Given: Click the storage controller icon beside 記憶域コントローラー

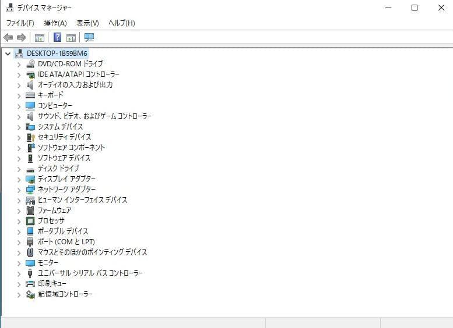Looking at the screenshot, I should pos(30,294).
